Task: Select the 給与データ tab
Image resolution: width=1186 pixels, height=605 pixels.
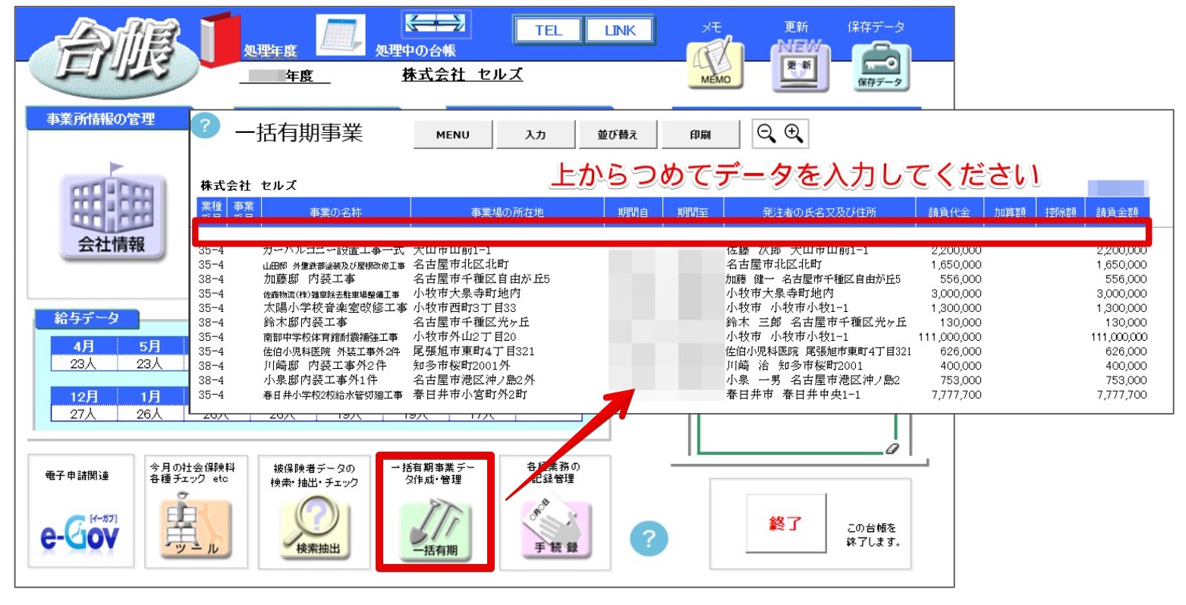Action: (x=87, y=319)
